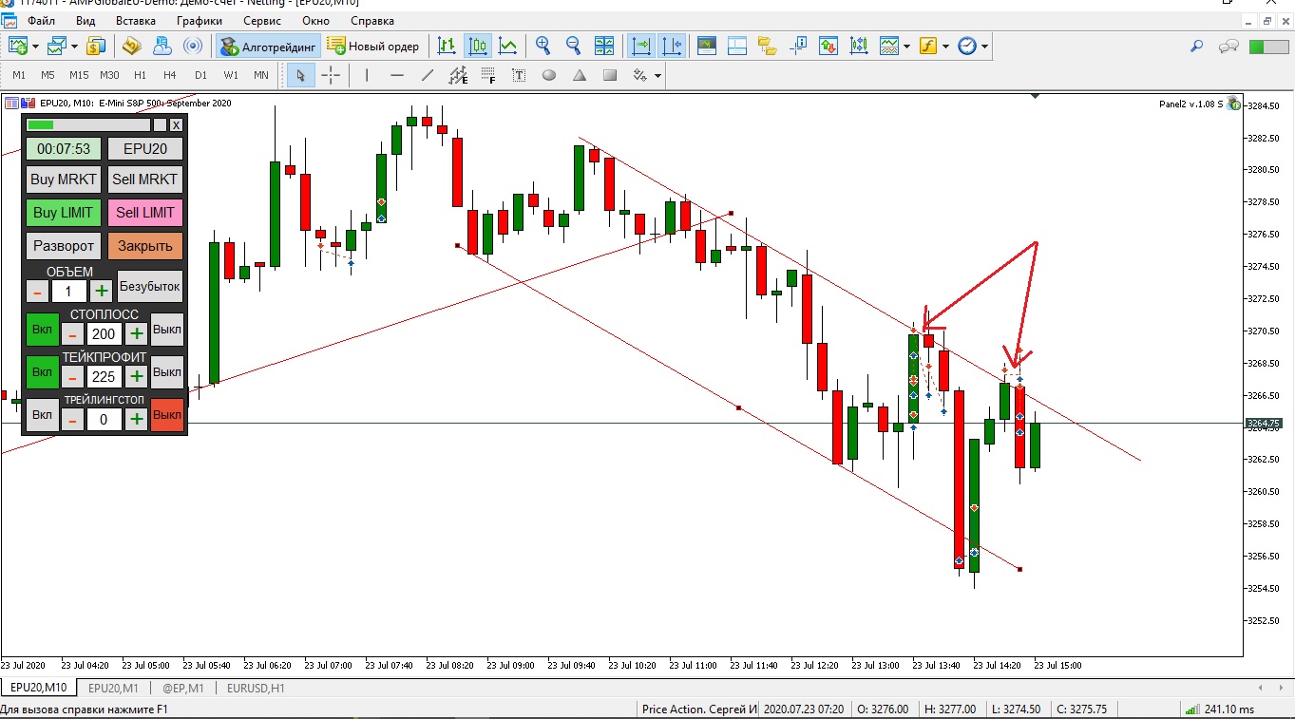Click the zoom out magnifier
This screenshot has height=719, width=1295.
[573, 46]
